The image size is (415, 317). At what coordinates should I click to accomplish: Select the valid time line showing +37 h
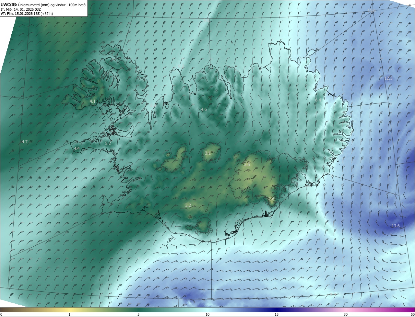point(27,14)
